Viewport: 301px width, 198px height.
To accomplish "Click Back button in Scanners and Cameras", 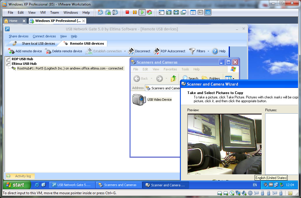I will (x=141, y=79).
